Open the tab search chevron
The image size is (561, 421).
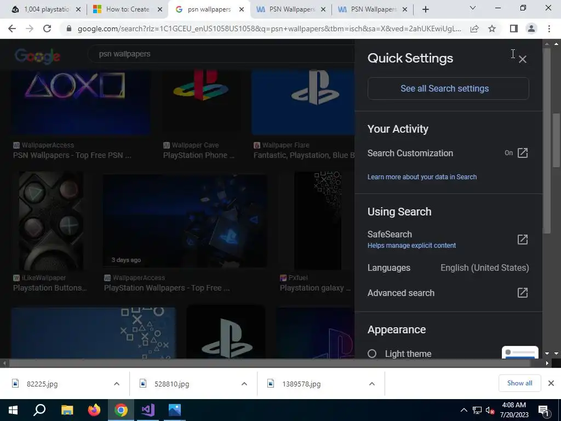tap(473, 8)
